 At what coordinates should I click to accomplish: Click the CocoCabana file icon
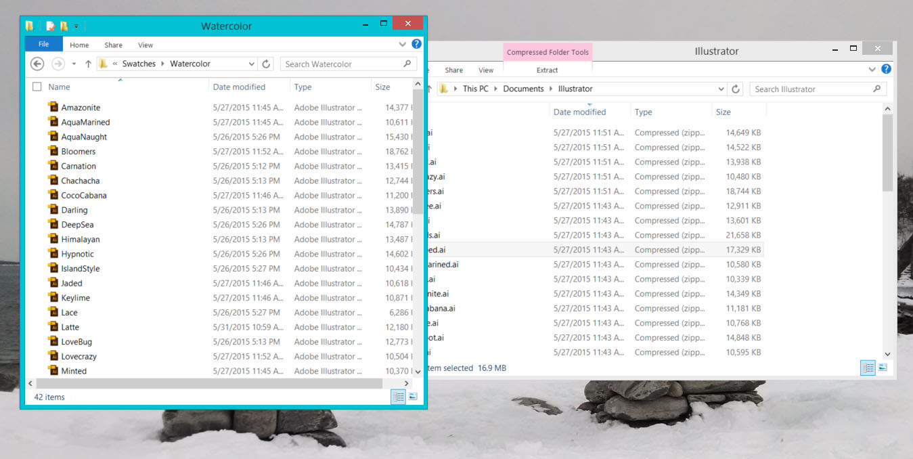53,195
